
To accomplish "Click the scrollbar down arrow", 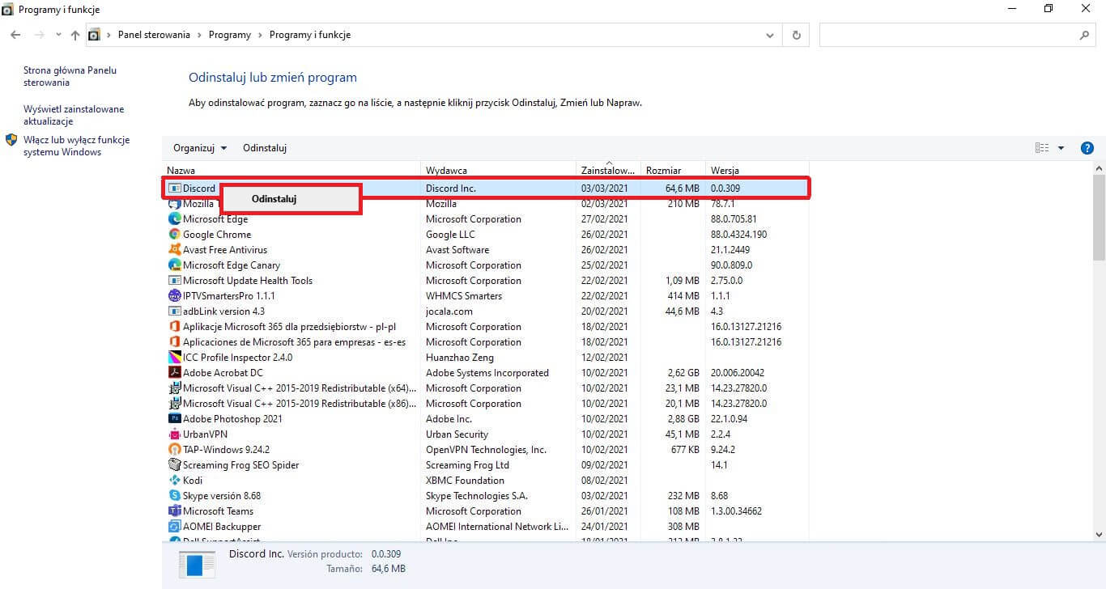I will tap(1099, 534).
